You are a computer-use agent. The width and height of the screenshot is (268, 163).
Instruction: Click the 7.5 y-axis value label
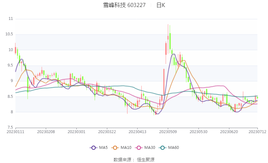10,127
